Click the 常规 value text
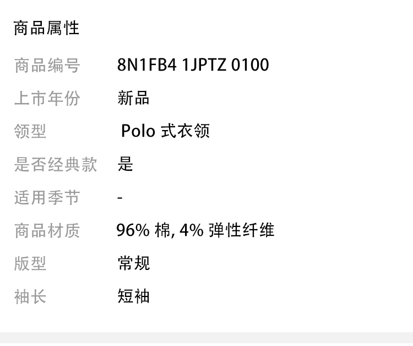The height and width of the screenshot is (346, 413). click(x=133, y=263)
